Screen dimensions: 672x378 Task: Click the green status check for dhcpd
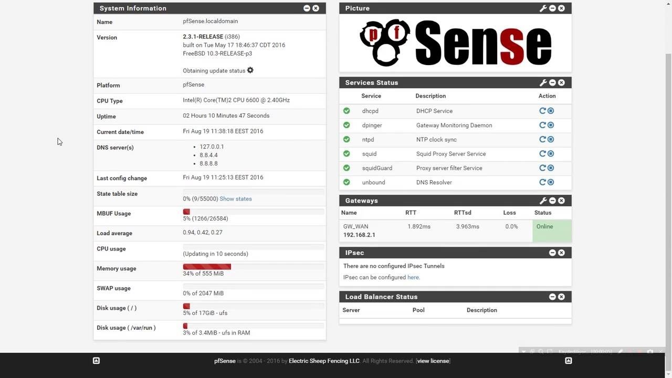pyautogui.click(x=346, y=111)
